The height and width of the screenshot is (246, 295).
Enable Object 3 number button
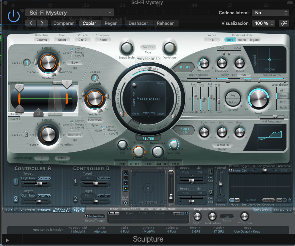click(27, 134)
